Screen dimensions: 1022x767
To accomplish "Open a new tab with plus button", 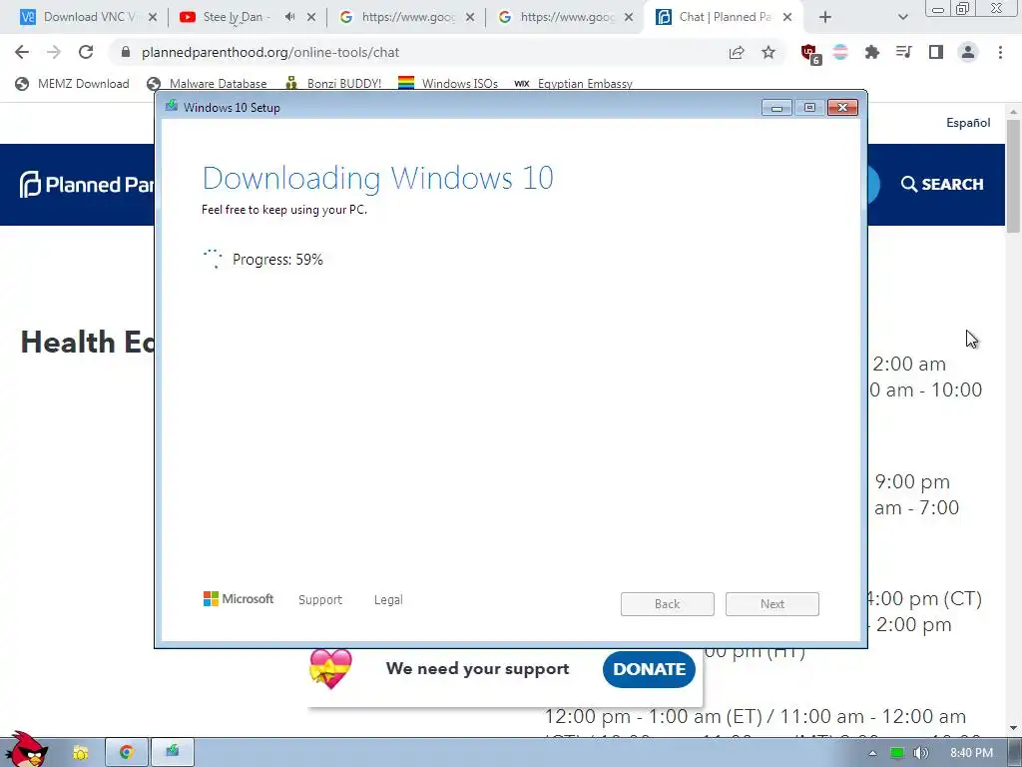I will (825, 18).
